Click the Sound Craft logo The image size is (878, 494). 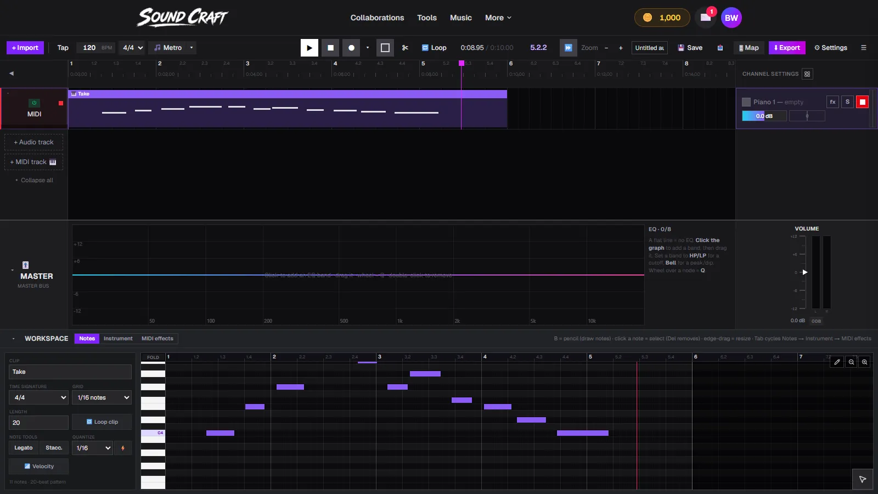182,18
